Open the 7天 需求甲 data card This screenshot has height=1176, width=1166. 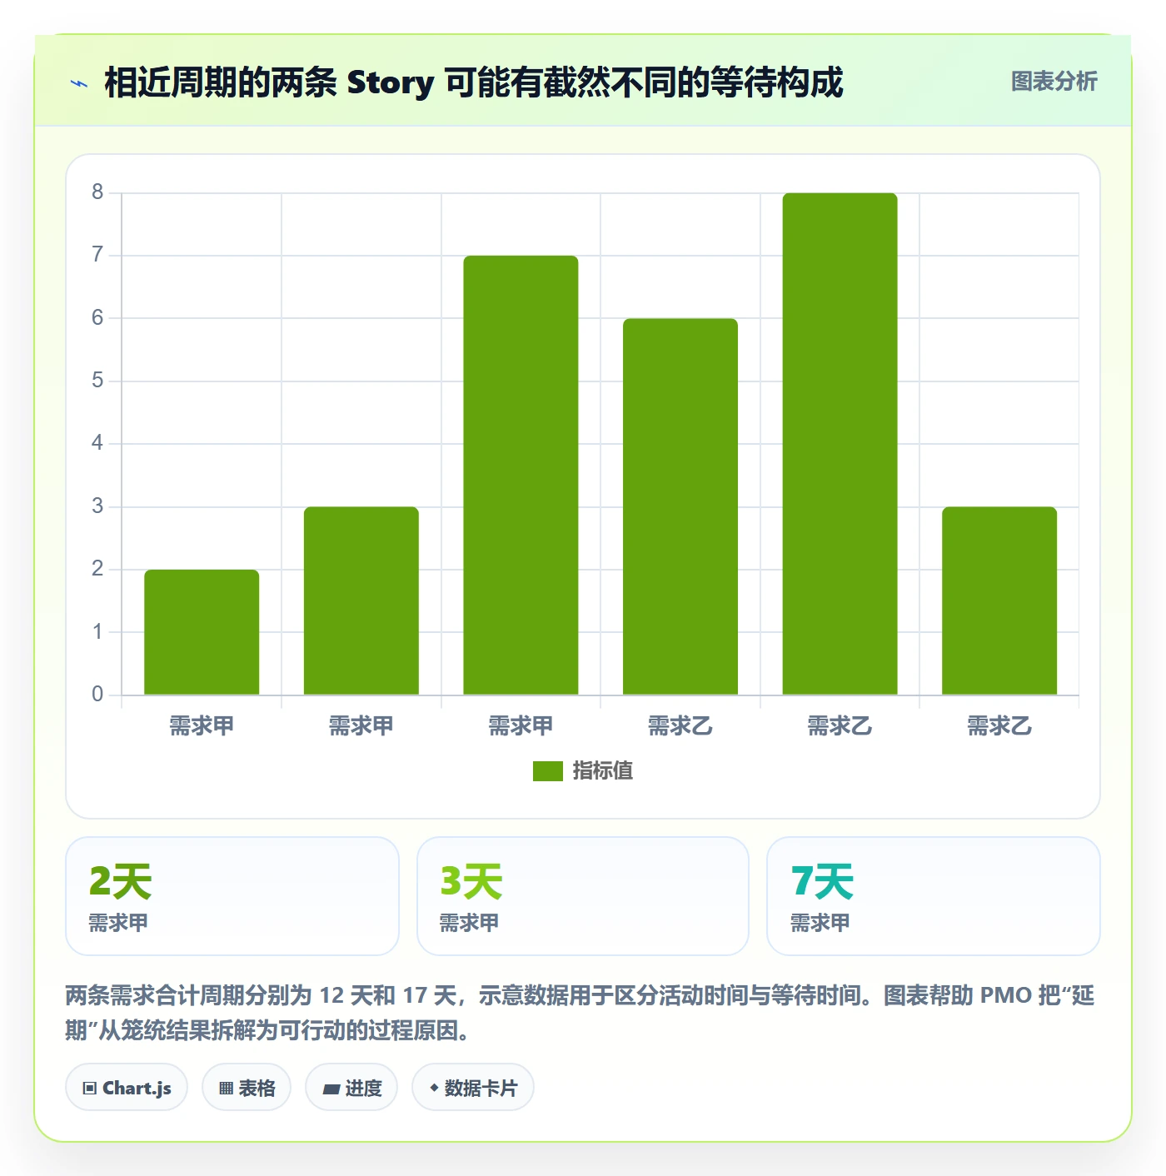tap(934, 896)
